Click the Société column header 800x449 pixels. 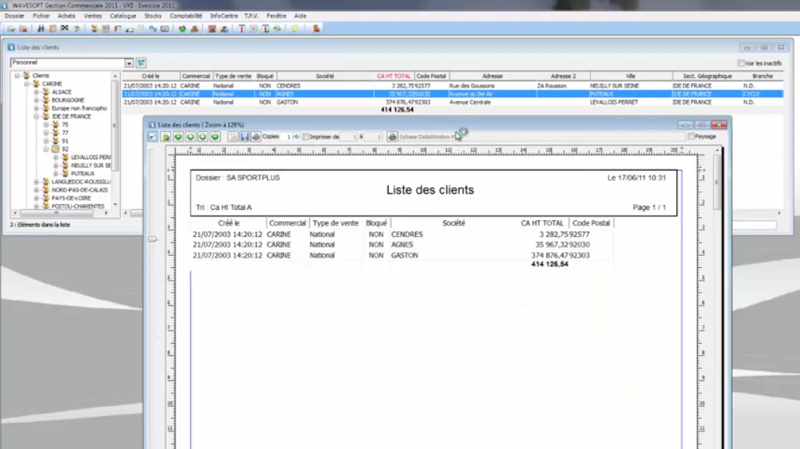325,76
